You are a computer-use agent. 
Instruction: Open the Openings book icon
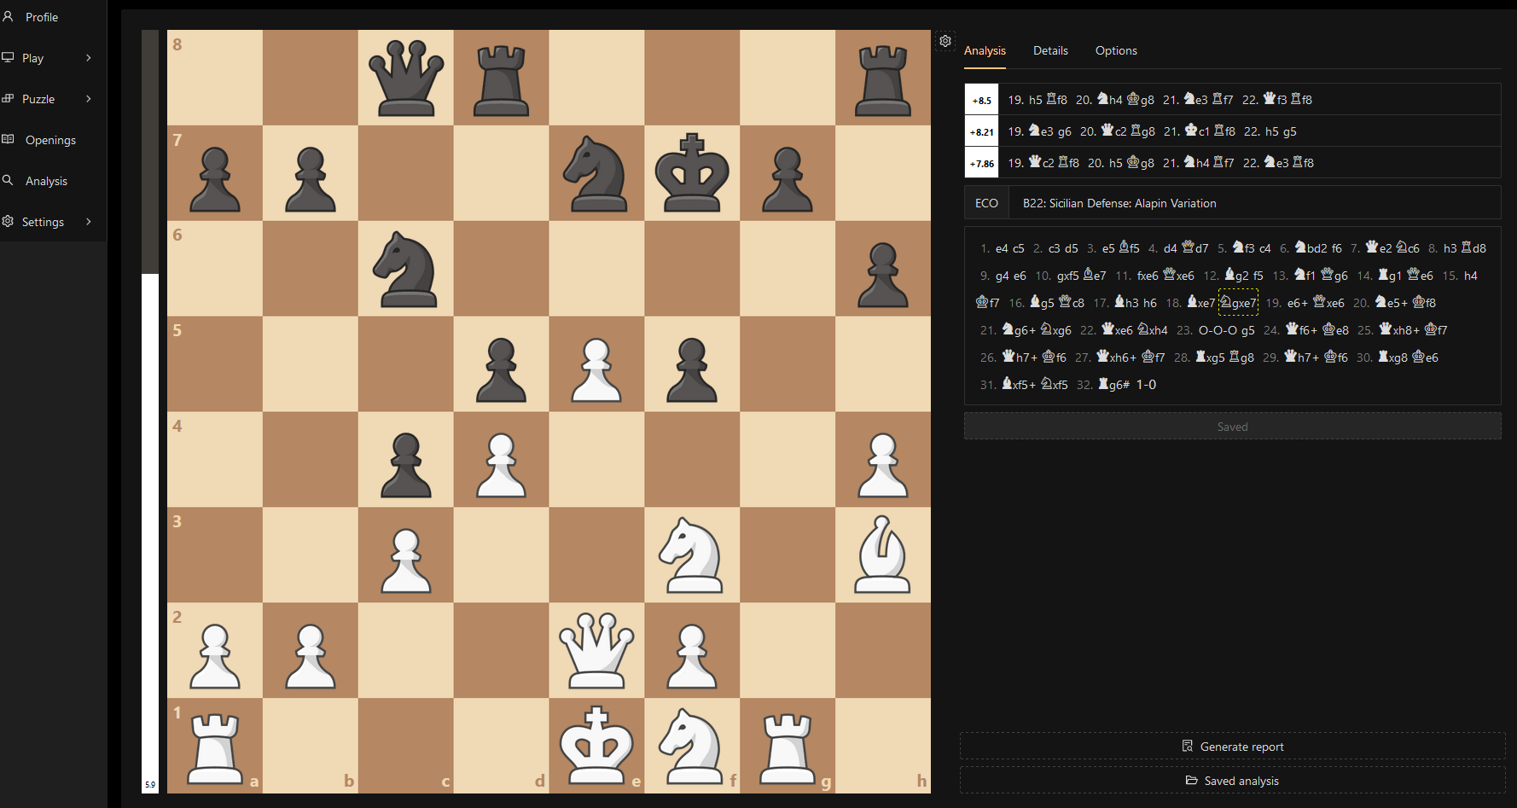[8, 139]
